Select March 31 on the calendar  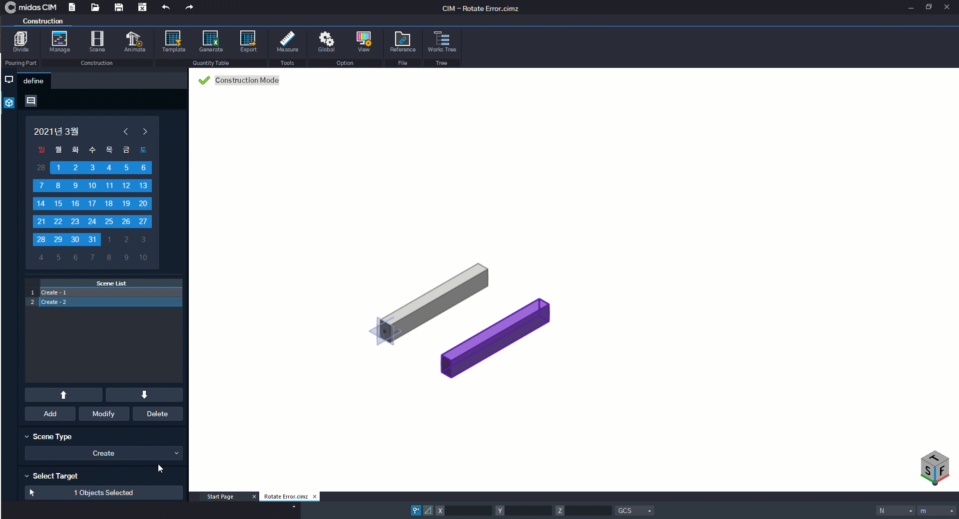pos(92,240)
